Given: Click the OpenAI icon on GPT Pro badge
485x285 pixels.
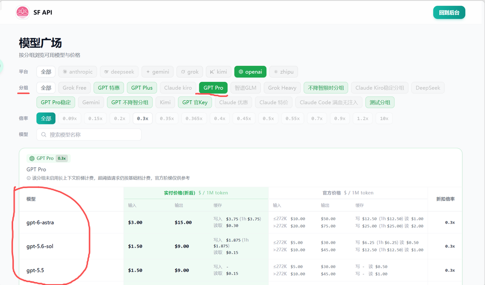Looking at the screenshot, I should pos(32,158).
